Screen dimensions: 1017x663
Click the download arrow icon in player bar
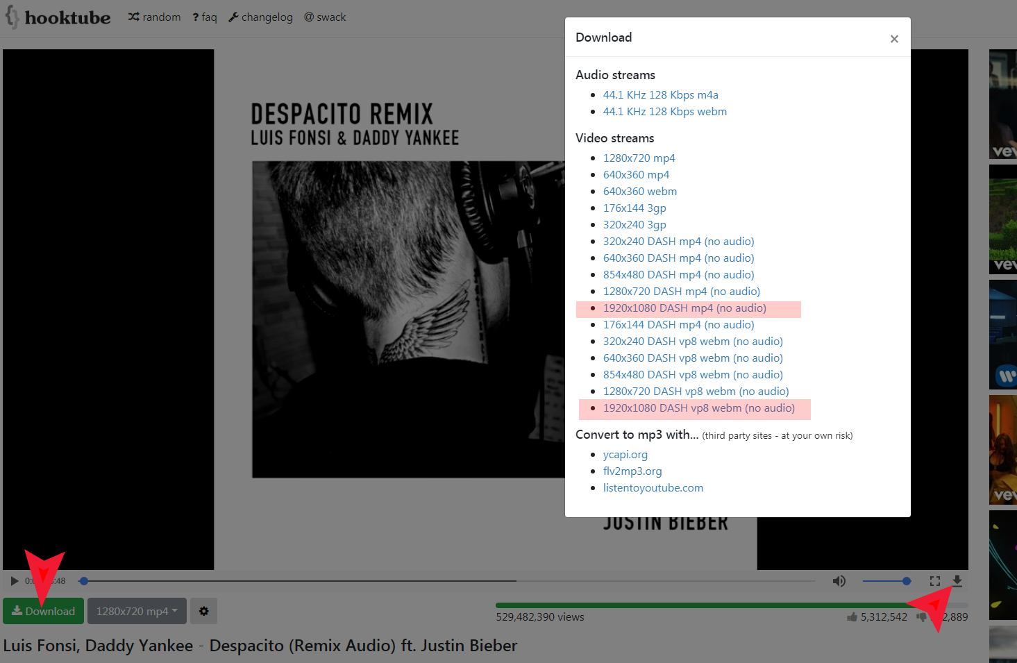[957, 580]
